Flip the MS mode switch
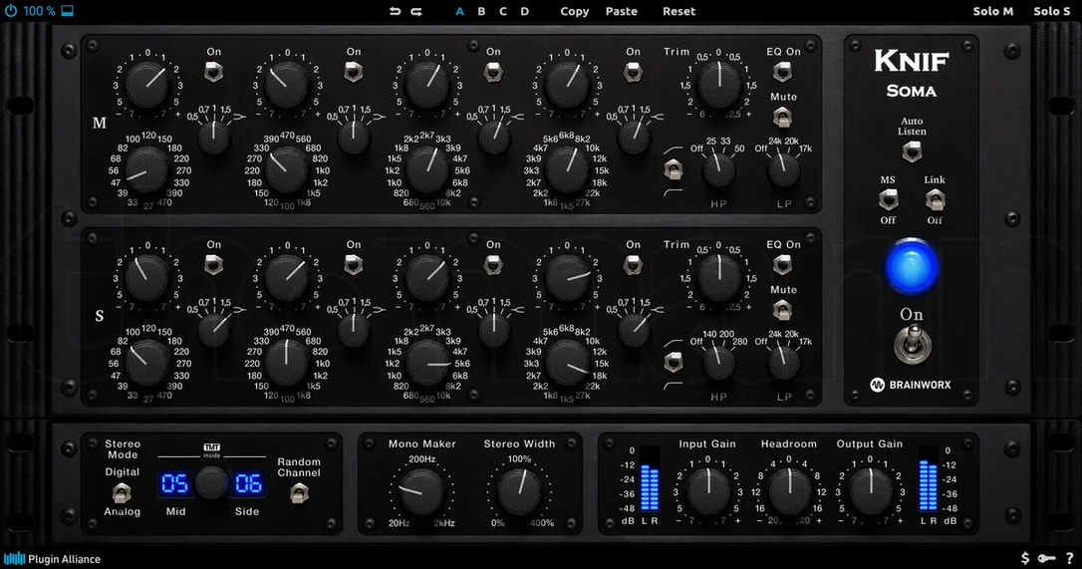 (x=888, y=199)
